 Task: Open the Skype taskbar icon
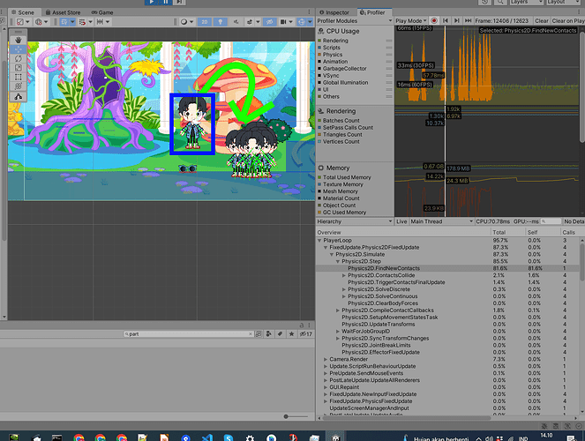(x=229, y=438)
